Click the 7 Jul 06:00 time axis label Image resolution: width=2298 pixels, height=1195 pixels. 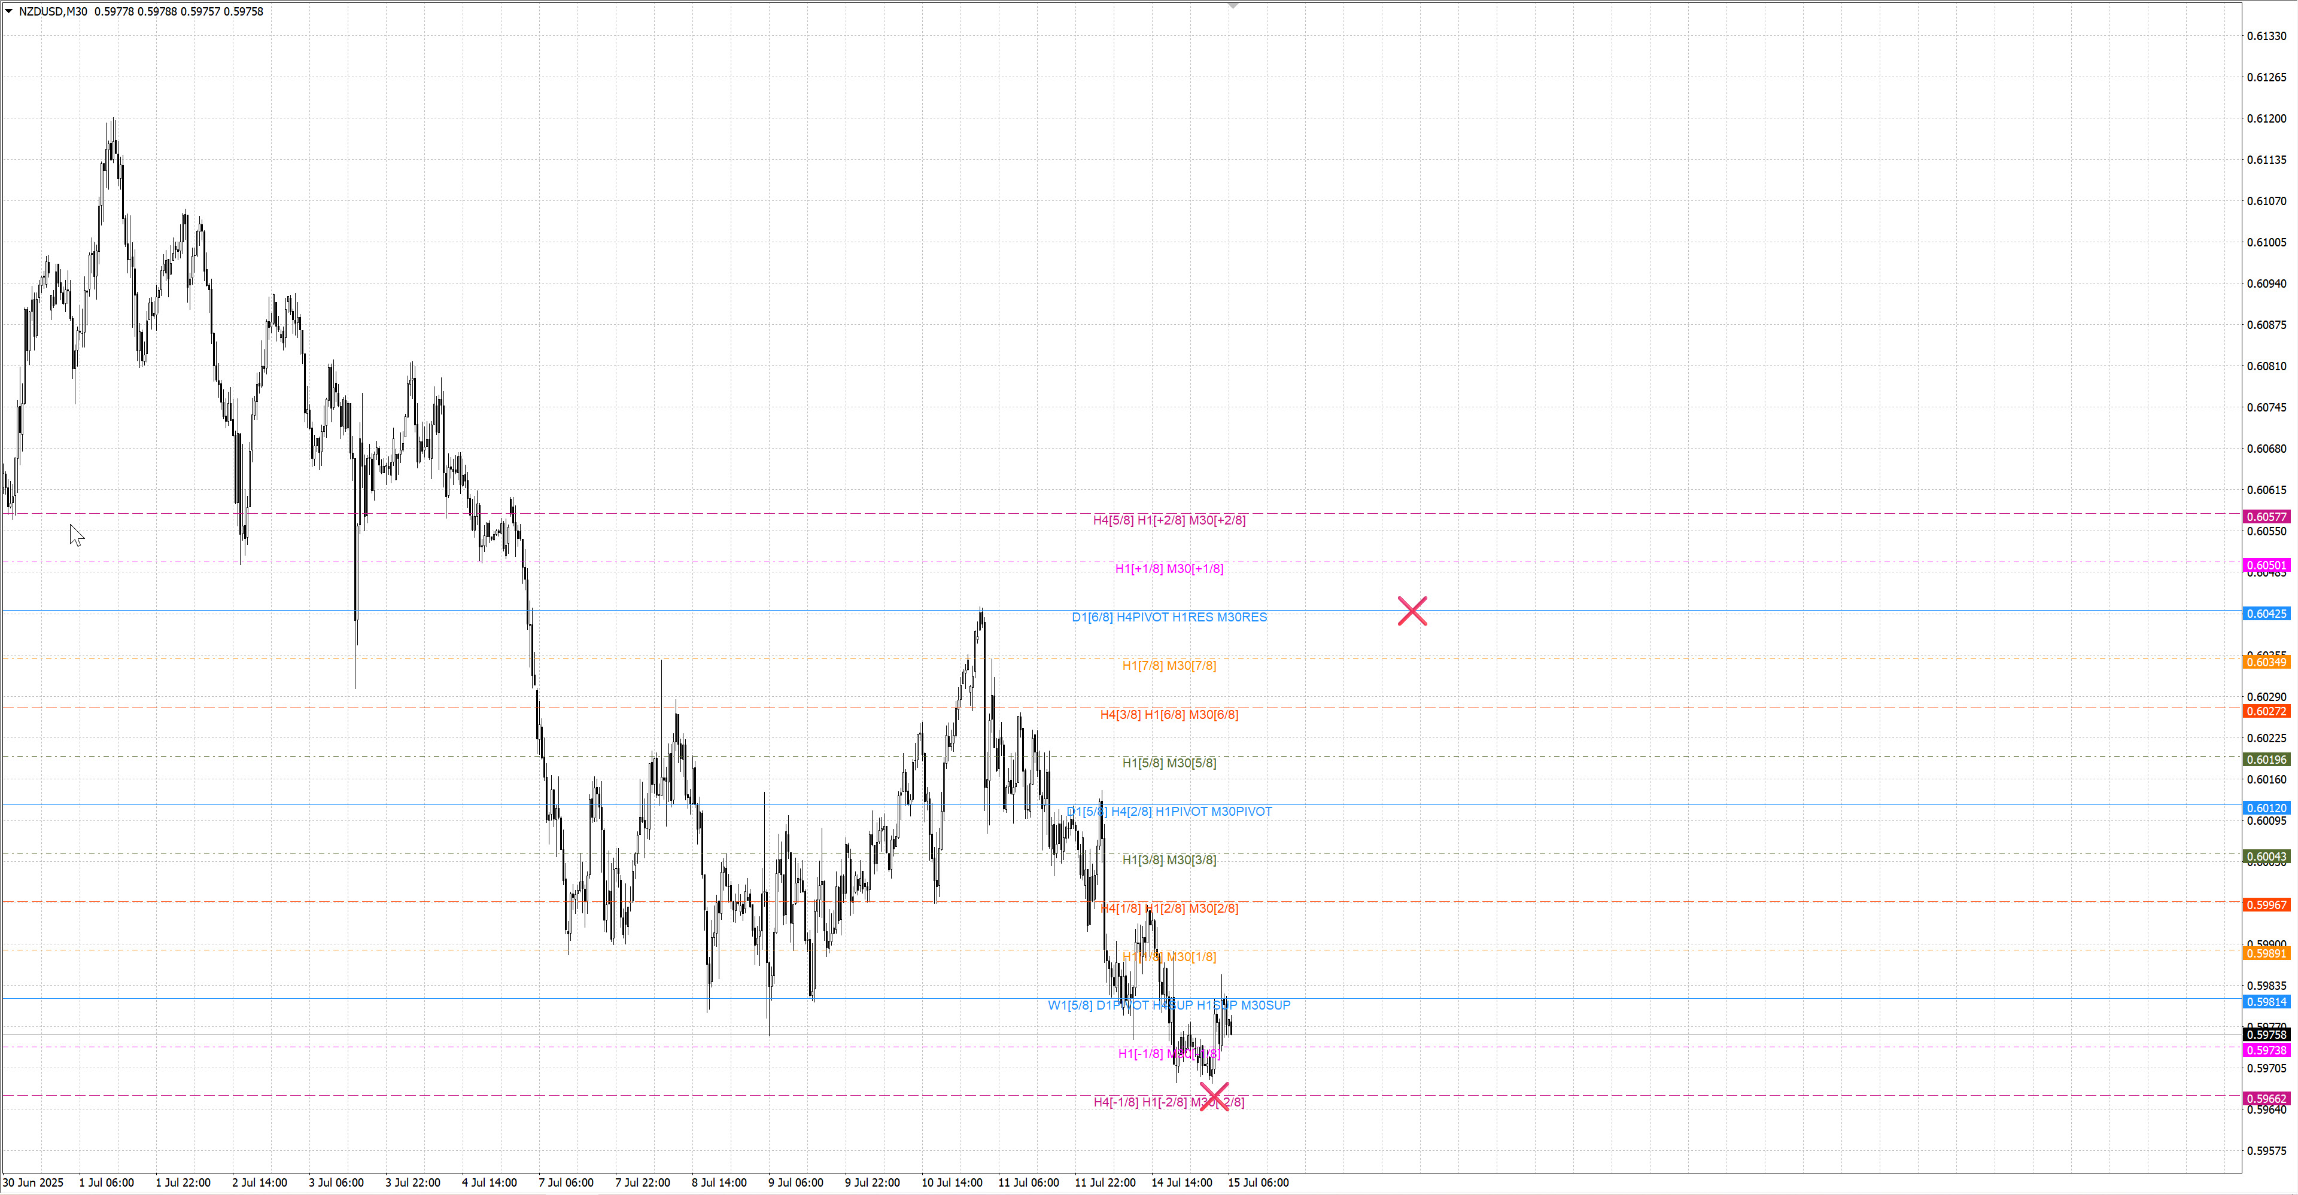click(x=566, y=1182)
